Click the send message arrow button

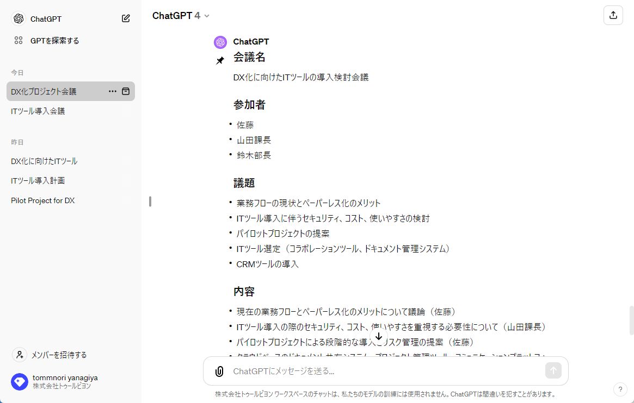coord(553,371)
